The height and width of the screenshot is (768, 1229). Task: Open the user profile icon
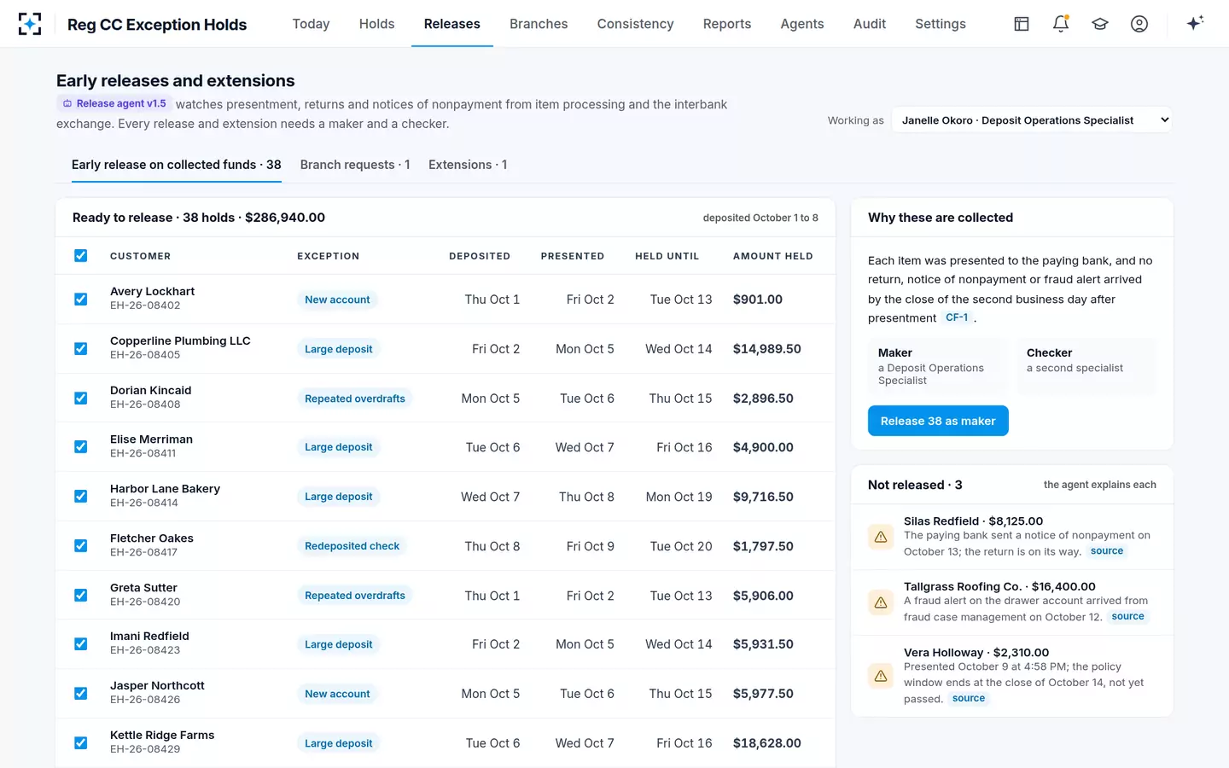(x=1139, y=24)
